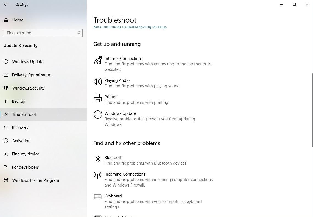
Task: Click the Playing Audio speaker icon
Action: [x=98, y=82]
